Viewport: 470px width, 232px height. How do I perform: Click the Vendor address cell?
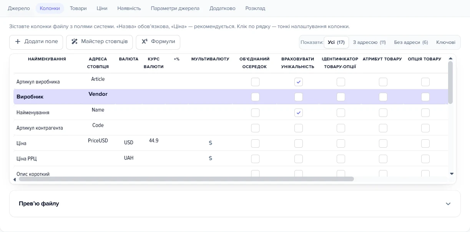[98, 94]
